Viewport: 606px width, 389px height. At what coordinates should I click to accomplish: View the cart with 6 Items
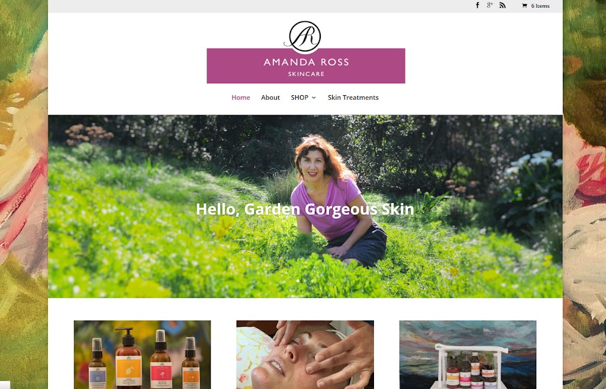pos(536,6)
